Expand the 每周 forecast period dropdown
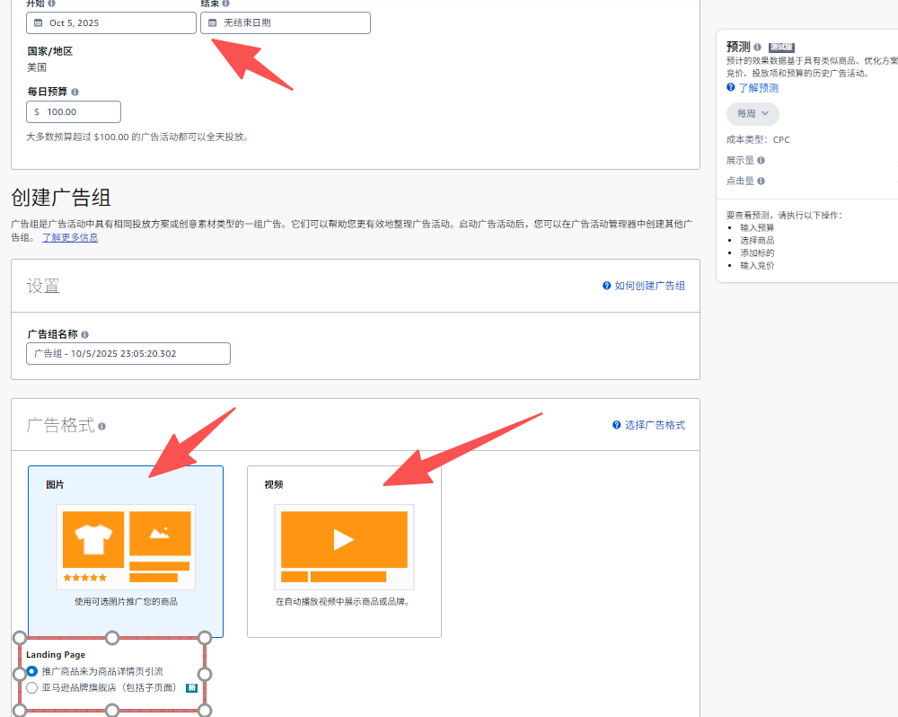This screenshot has height=717, width=898. pyautogui.click(x=753, y=114)
